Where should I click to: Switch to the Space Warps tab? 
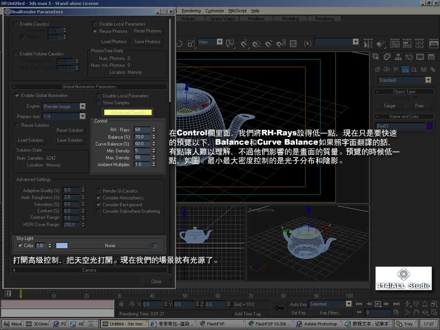click(x=223, y=19)
